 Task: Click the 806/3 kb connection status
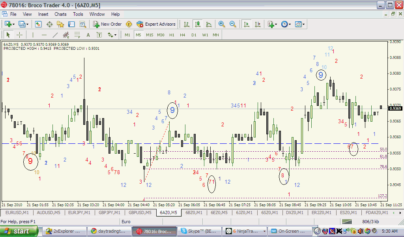tap(370, 222)
